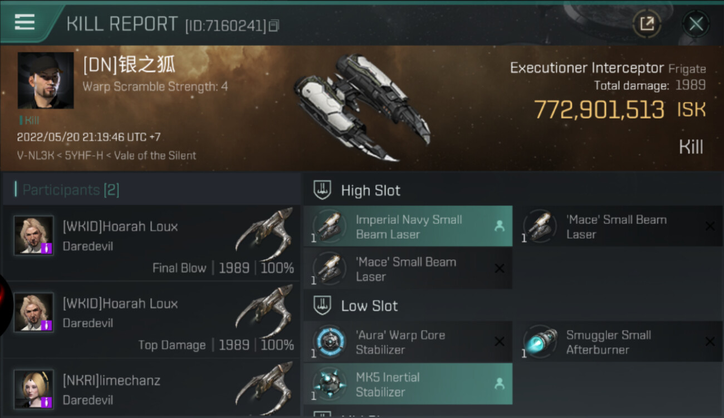Viewport: 724px width, 418px height.
Task: Tap the 'Aura' Warp Core Stabilizer icon
Action: pos(330,342)
